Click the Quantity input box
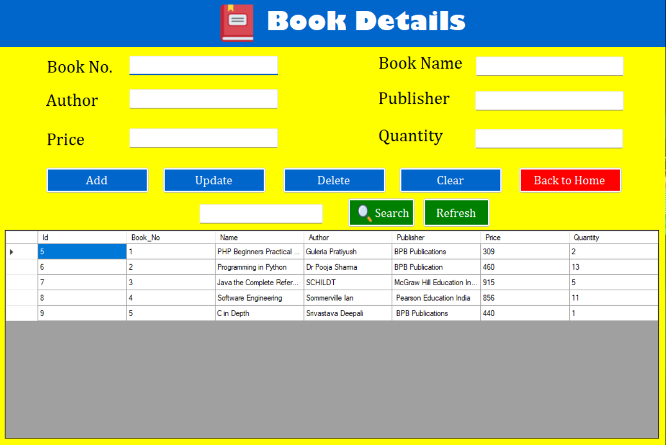Screen dimensions: 666x445 tap(549, 138)
